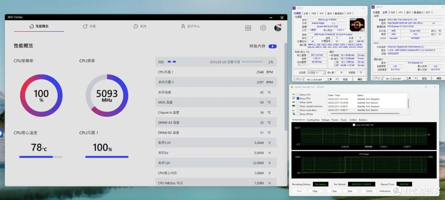Click the CPU-Z title icon in processor window
Screen dimensions: 445x200
[x=294, y=8]
